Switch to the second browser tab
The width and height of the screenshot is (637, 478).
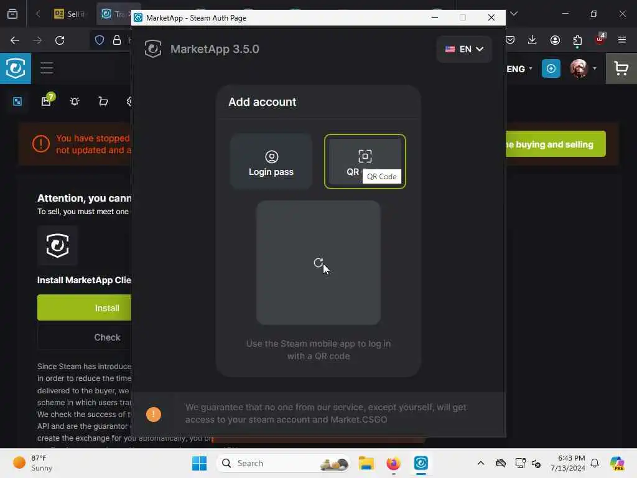pos(115,14)
